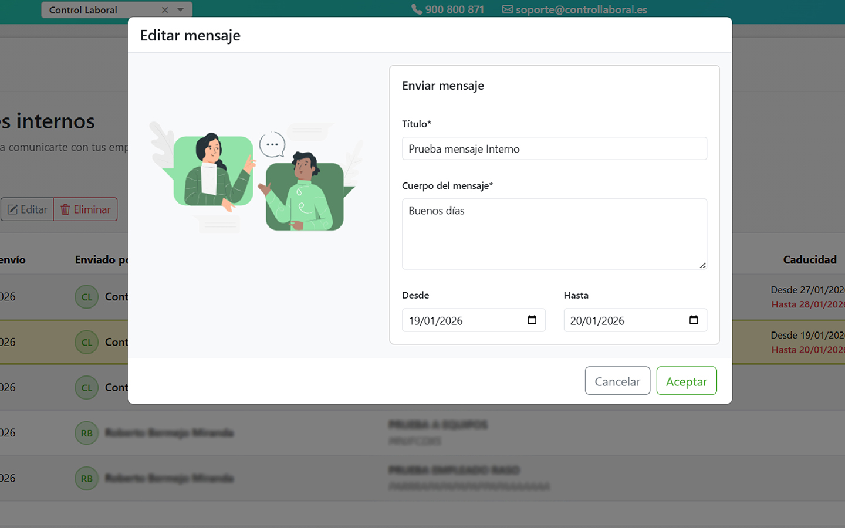Focus the Cuerpo del mensaje textarea
The width and height of the screenshot is (845, 528).
tap(554, 234)
